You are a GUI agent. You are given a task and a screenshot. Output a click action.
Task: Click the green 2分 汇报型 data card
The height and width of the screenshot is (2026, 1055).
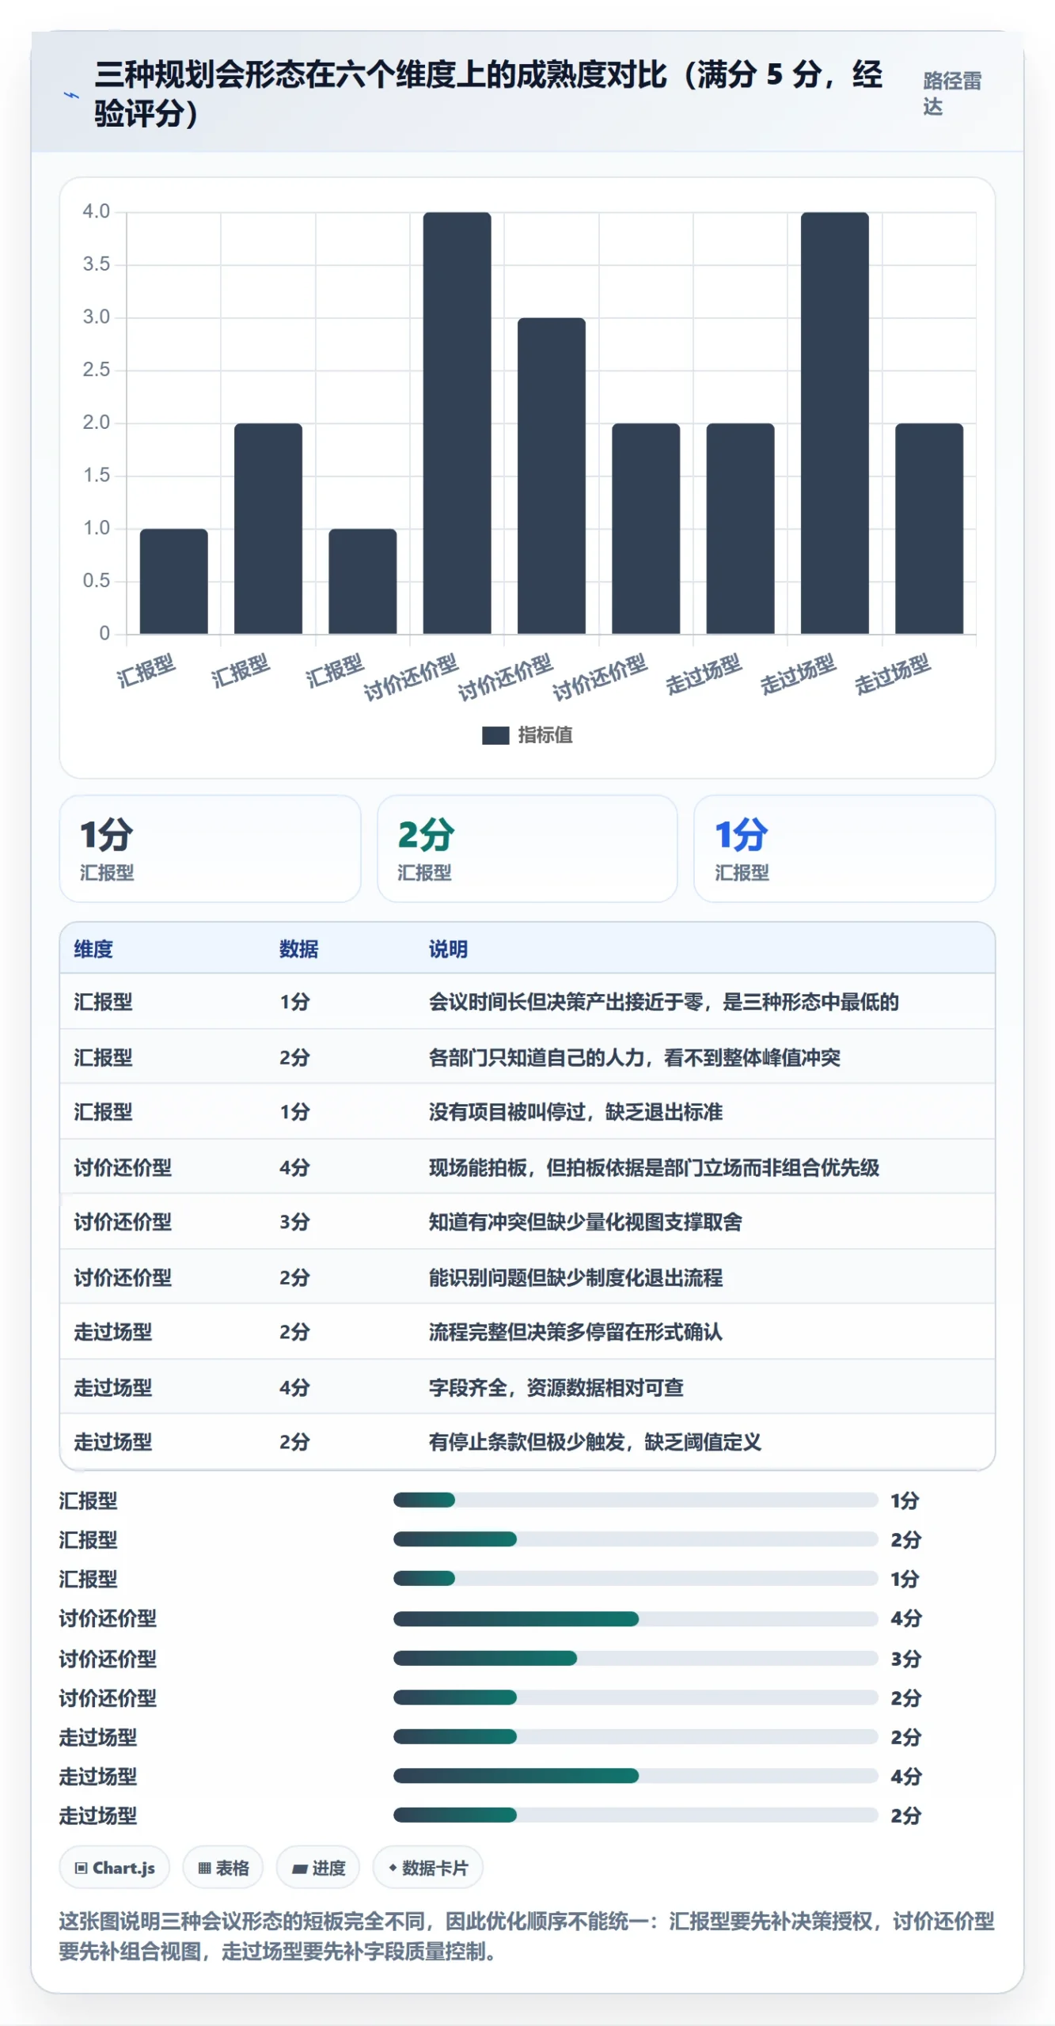click(527, 848)
